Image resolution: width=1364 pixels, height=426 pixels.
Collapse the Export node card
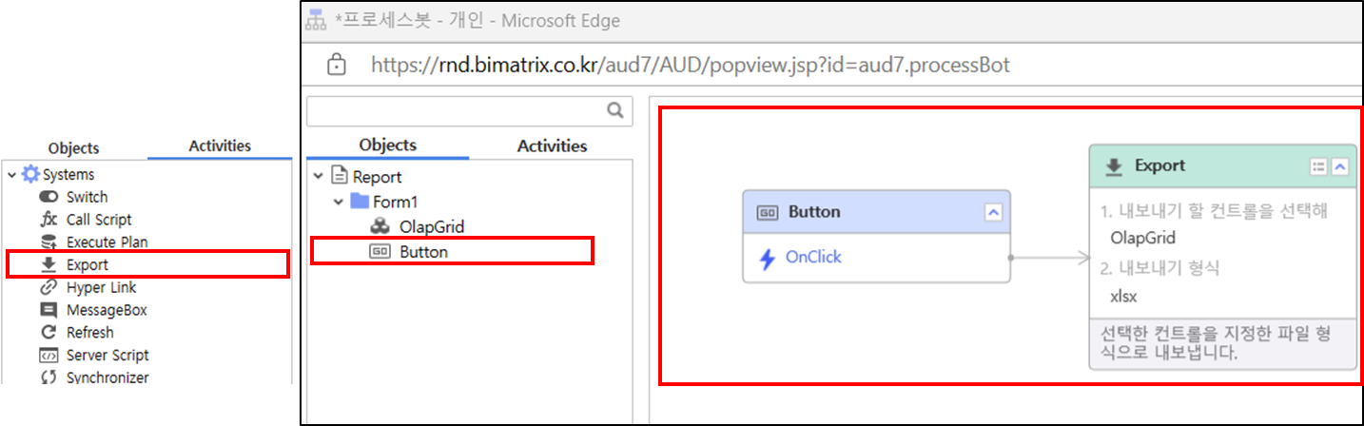pos(1340,166)
